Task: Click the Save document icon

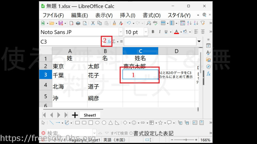Action: [x=60, y=23]
